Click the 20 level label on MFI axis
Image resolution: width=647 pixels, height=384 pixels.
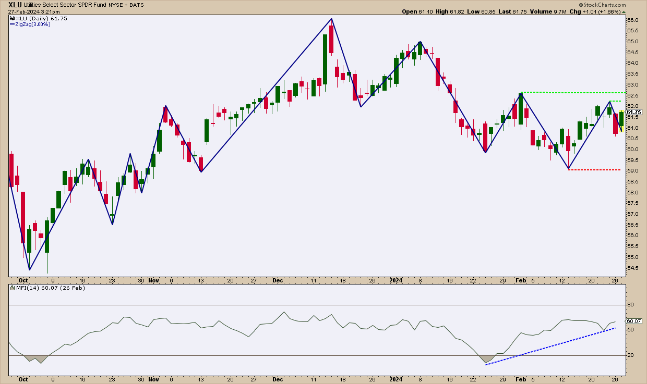point(630,355)
